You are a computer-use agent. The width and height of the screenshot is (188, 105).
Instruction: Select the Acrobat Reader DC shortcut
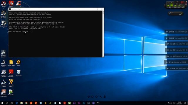point(11,73)
